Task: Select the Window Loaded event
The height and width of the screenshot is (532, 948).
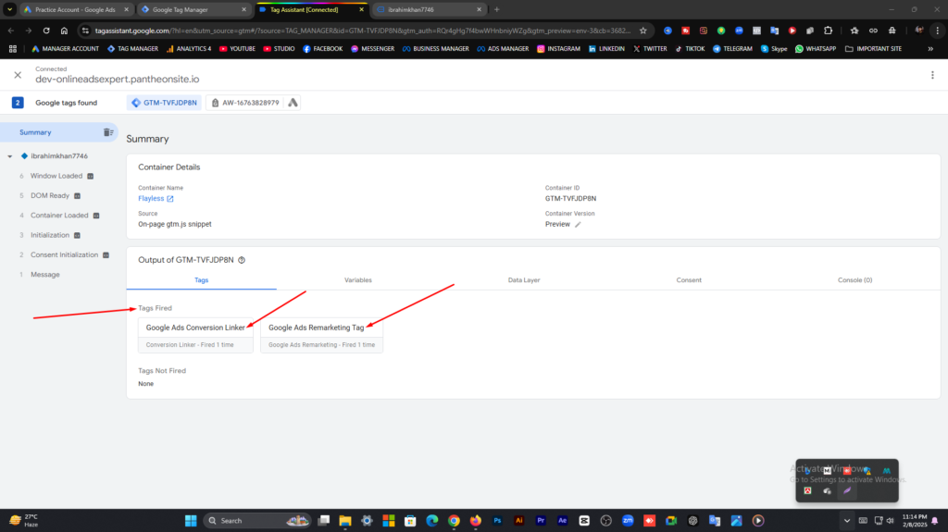Action: [56, 176]
